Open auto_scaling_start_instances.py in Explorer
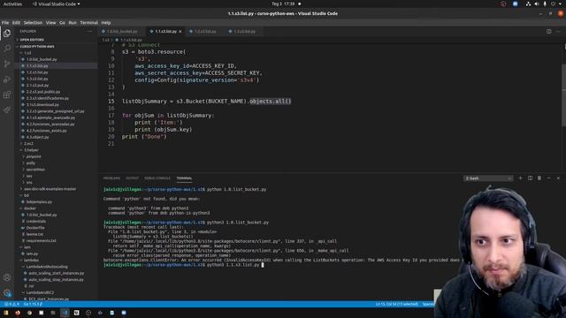Viewport: 566px width, 318px height. click(x=56, y=273)
